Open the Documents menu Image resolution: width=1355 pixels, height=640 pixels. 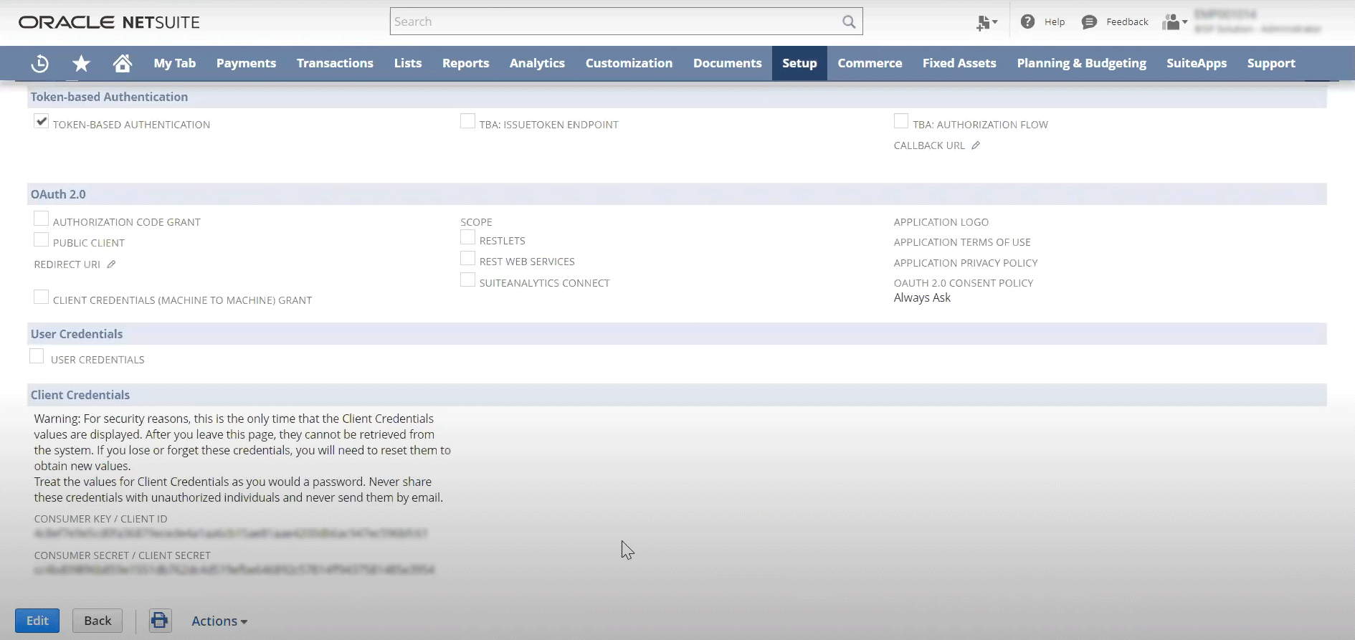tap(727, 63)
